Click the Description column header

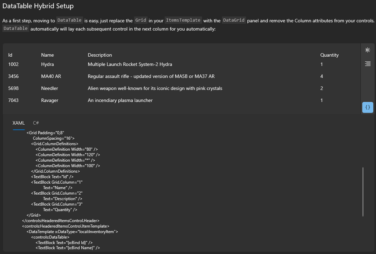(100, 55)
